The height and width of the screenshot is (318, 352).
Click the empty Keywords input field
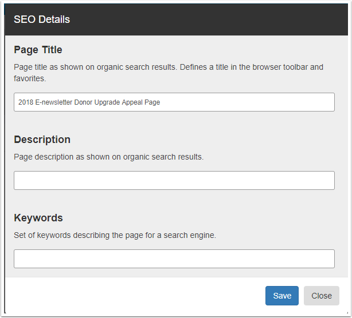[x=174, y=259]
